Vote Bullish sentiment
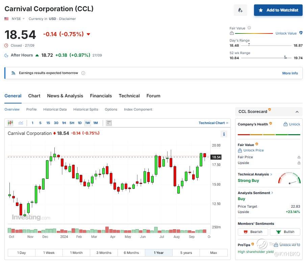Image resolution: width=306 pixels, height=261 pixels. point(285,232)
